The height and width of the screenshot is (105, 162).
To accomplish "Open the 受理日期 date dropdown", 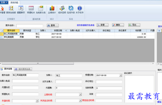I will 120,75.
